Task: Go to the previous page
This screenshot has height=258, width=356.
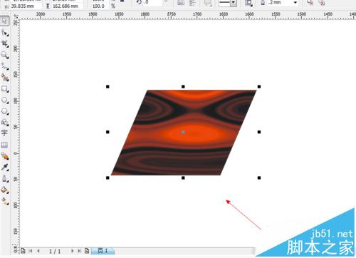Action: coord(38,251)
